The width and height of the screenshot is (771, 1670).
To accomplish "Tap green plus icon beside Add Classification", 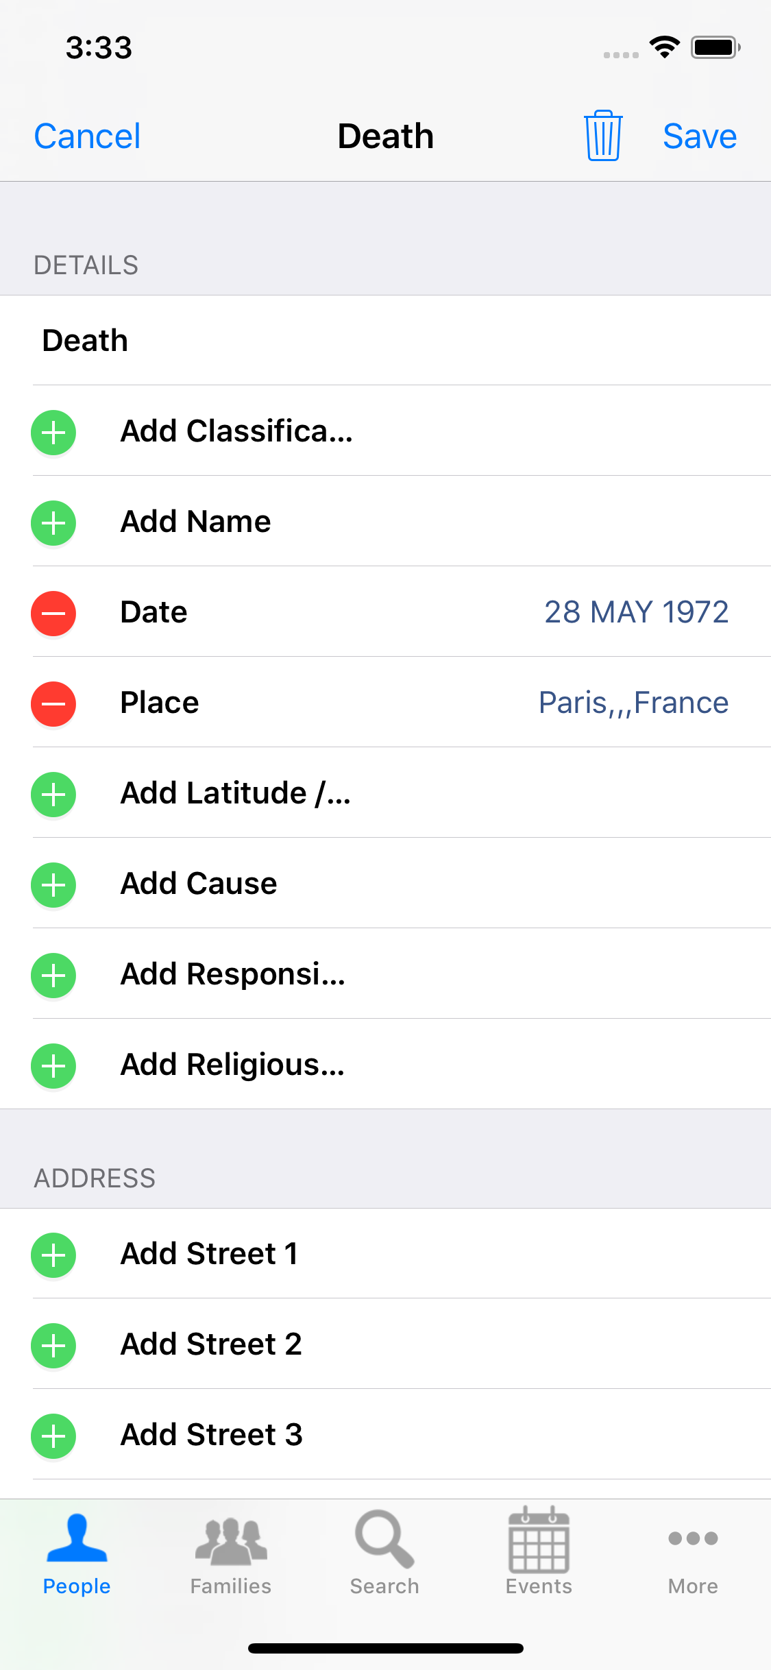I will pos(53,433).
